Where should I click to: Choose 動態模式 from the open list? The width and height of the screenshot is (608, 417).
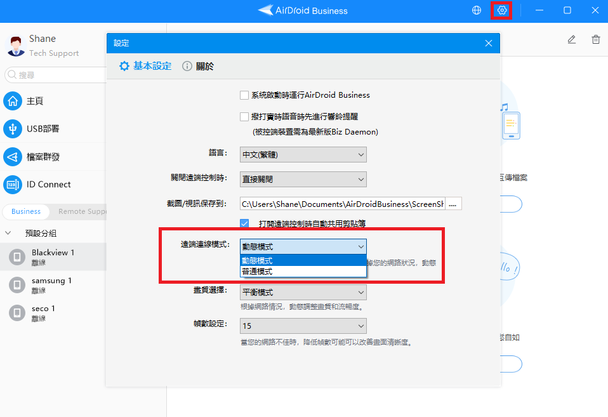[x=303, y=261]
